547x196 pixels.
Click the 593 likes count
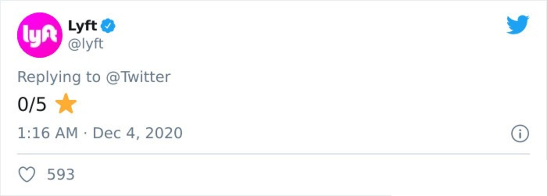coord(61,174)
